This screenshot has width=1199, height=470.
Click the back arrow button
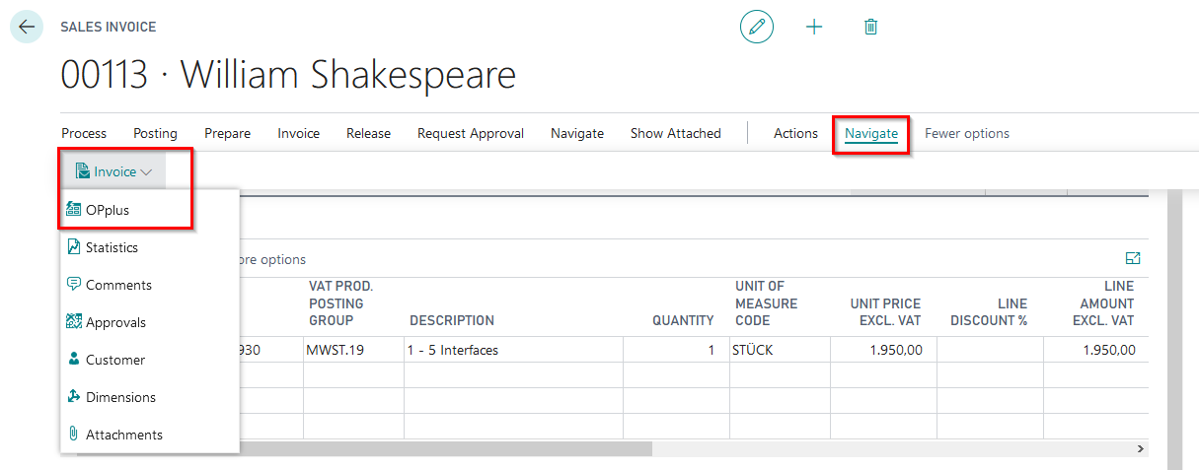pyautogui.click(x=27, y=28)
